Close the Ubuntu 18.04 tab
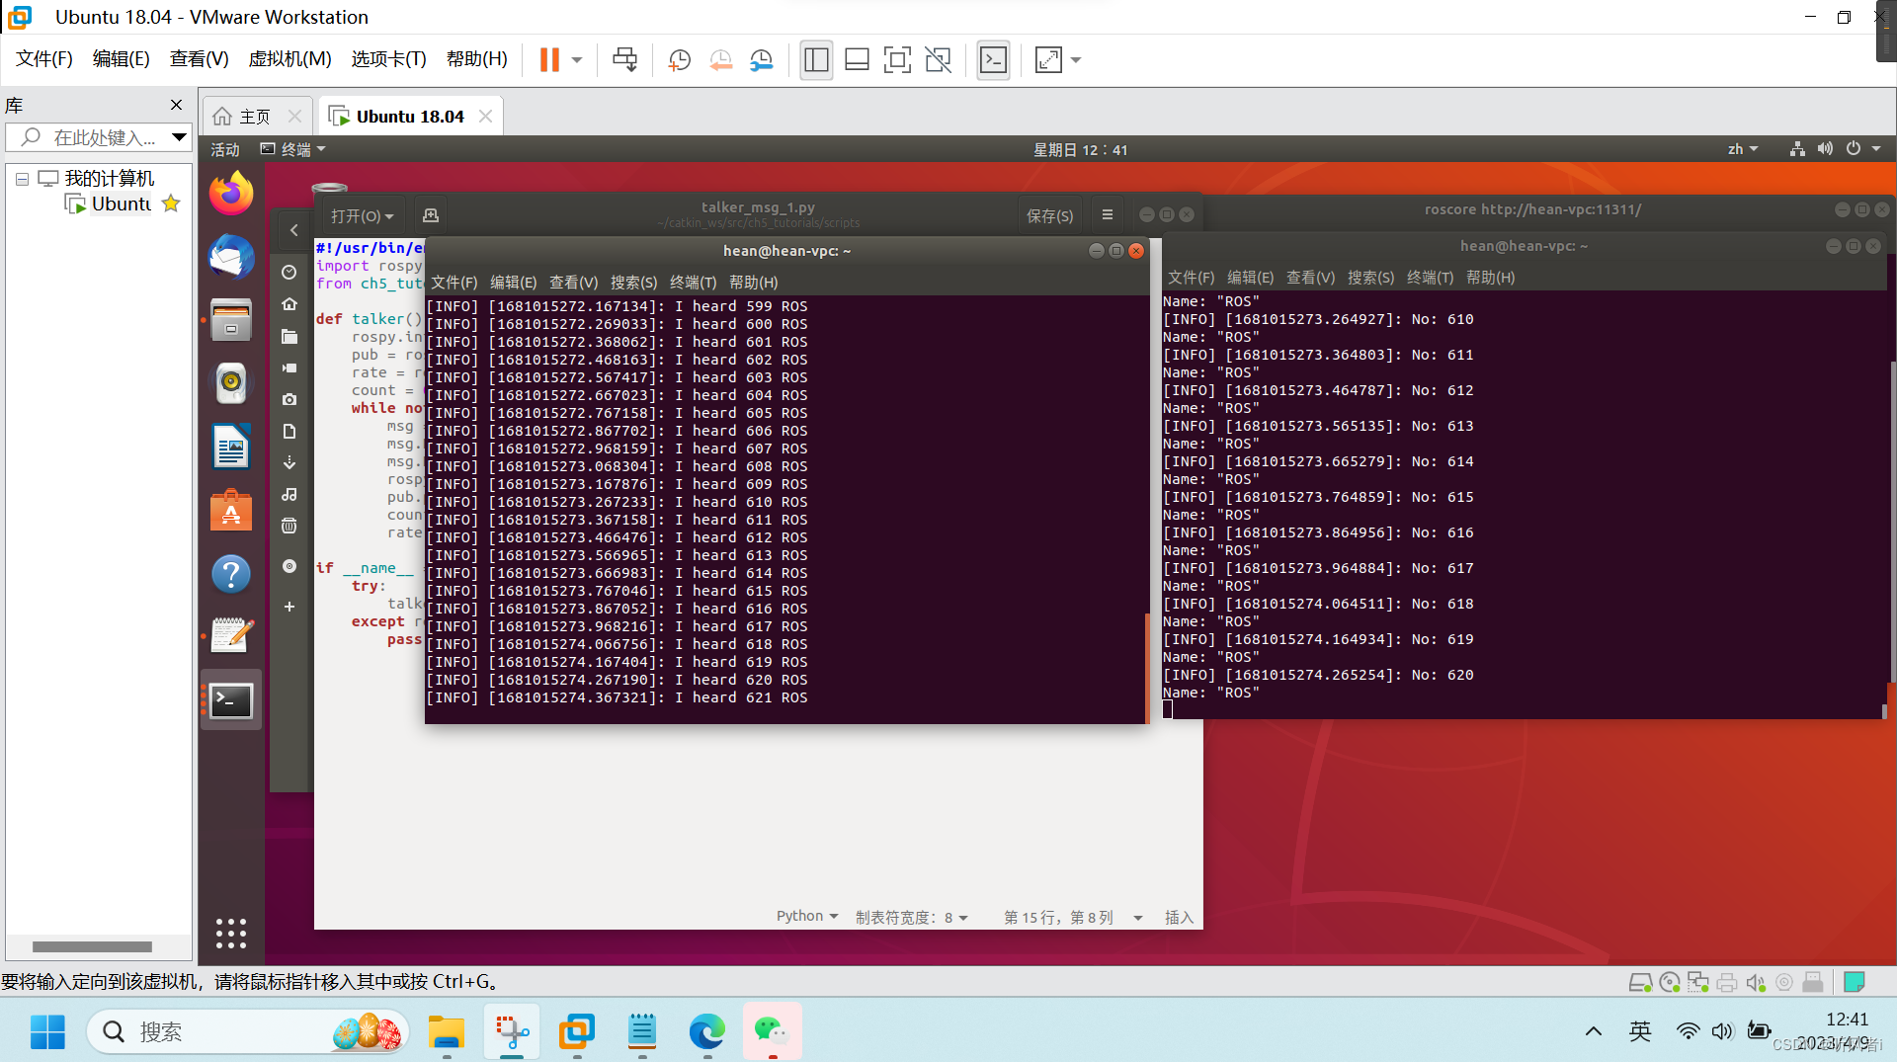Image resolution: width=1897 pixels, height=1062 pixels. pyautogui.click(x=485, y=117)
